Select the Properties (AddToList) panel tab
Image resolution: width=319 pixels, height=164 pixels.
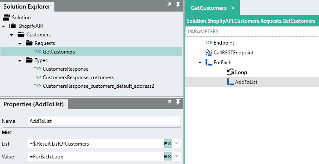point(34,104)
